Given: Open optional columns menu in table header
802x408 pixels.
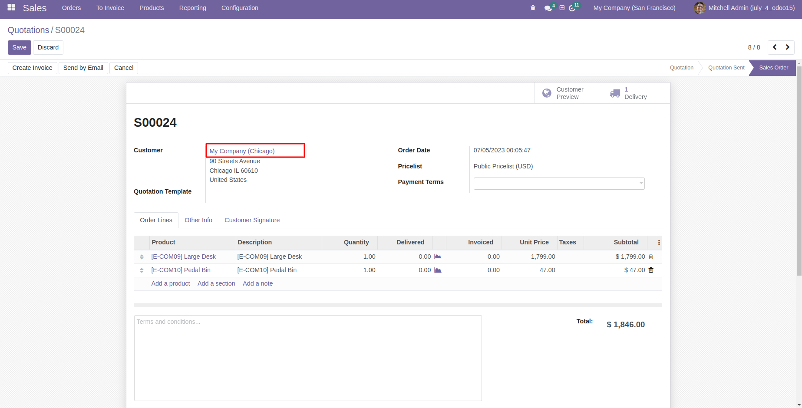Looking at the screenshot, I should [x=659, y=243].
